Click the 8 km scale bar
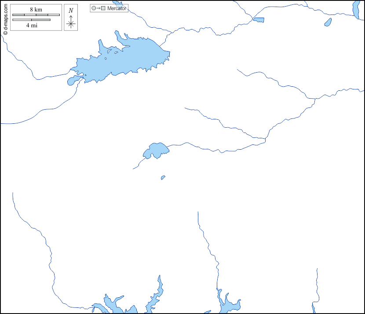This screenshot has height=314, width=365. [x=36, y=15]
